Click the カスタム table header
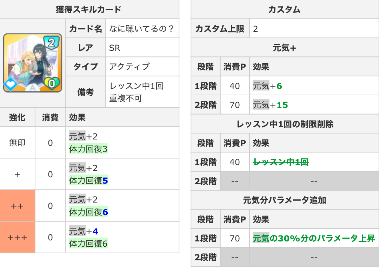380x267 pixels. click(x=284, y=9)
